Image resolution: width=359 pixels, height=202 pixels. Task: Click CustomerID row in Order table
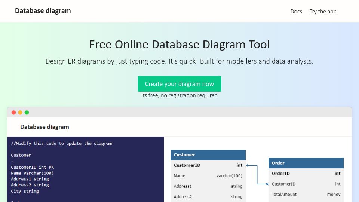point(306,184)
